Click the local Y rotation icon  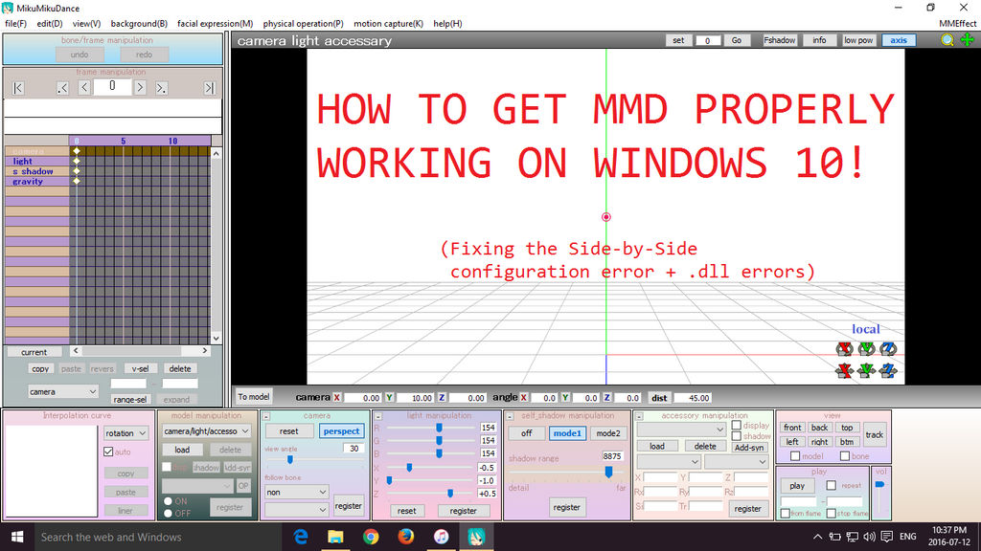tap(866, 348)
